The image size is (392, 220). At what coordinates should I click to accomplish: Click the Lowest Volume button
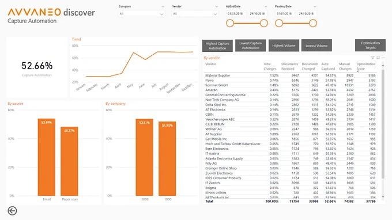point(316,45)
